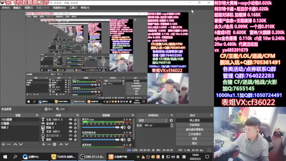Click the 启动虚拟摄像机 button
Viewport: 286px width, 161px height.
pyautogui.click(x=194, y=130)
